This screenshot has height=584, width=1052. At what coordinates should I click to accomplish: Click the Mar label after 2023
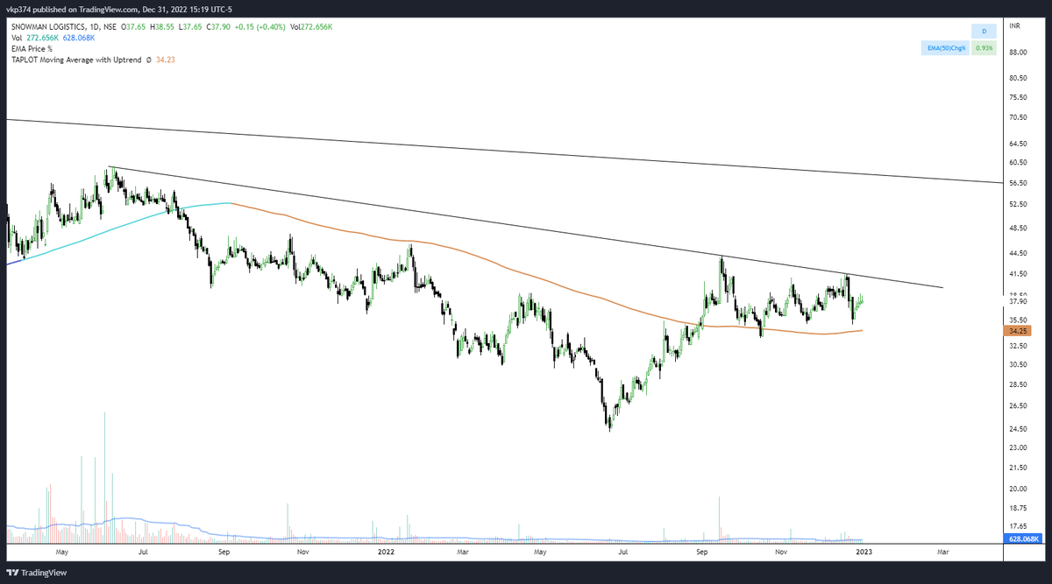tap(942, 553)
